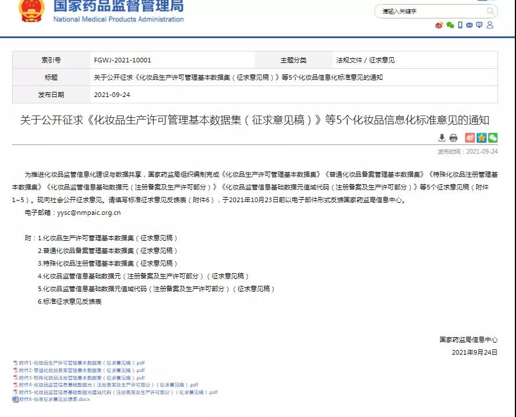Run a search with the magnifier icon
Viewport: 516px width, 417px height.
coord(490,11)
